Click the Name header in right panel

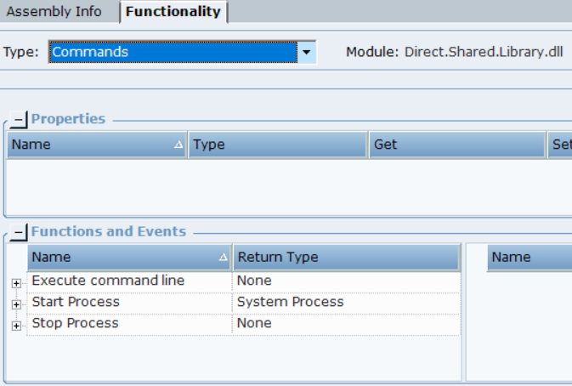click(527, 258)
